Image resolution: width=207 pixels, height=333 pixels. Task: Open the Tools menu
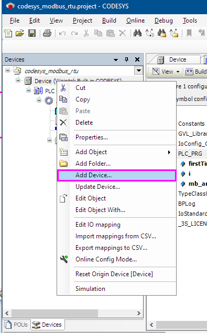(x=190, y=21)
